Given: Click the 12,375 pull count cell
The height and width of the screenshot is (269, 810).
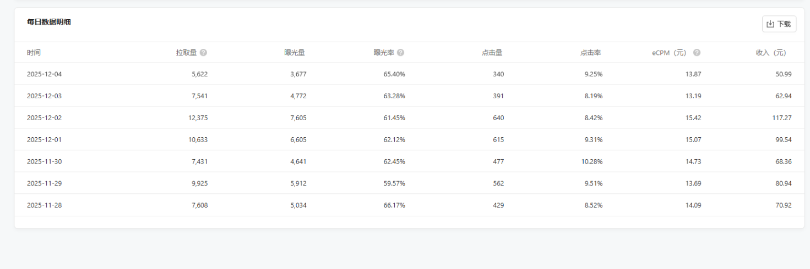Looking at the screenshot, I should (198, 118).
